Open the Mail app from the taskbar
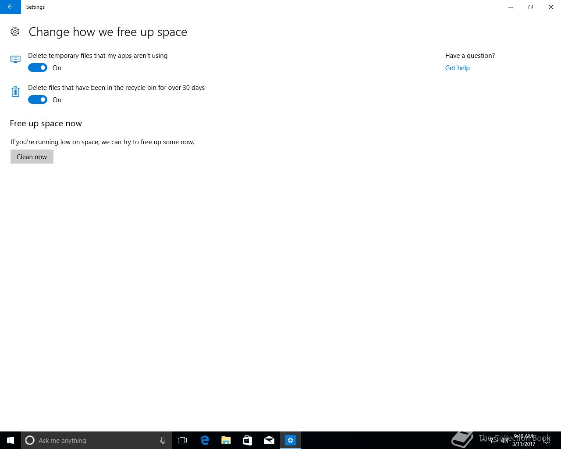 [x=269, y=440]
